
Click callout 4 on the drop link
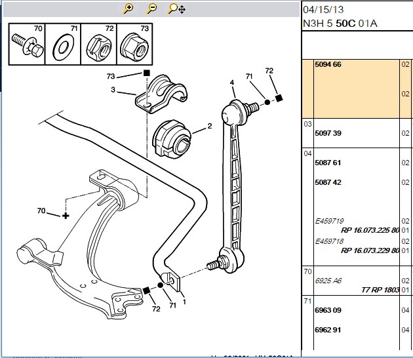(x=232, y=83)
